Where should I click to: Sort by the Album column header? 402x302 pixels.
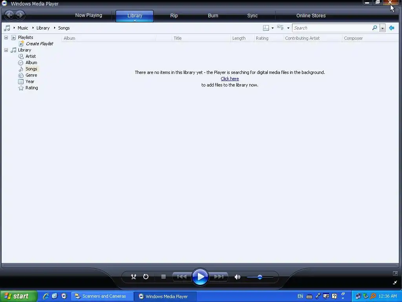(x=109, y=38)
